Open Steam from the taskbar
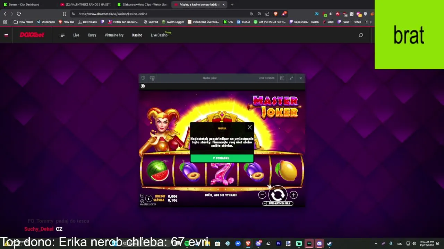The image size is (444, 249). pyautogui.click(x=329, y=243)
